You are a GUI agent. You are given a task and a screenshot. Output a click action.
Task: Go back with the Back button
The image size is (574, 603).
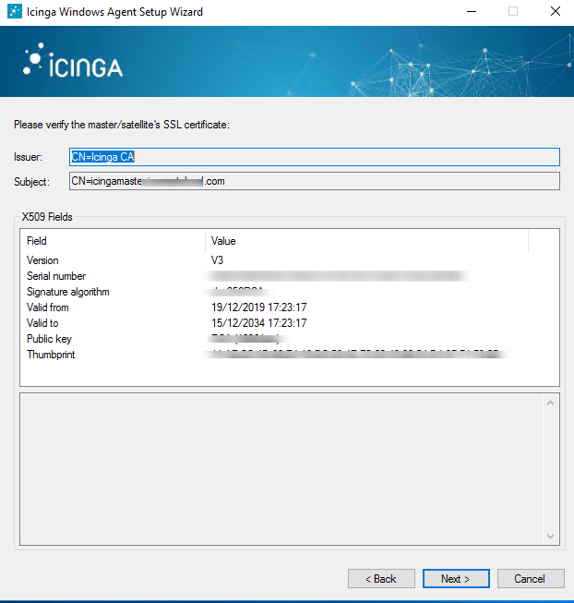coord(381,578)
